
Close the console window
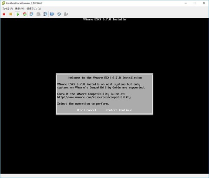(204, 3)
